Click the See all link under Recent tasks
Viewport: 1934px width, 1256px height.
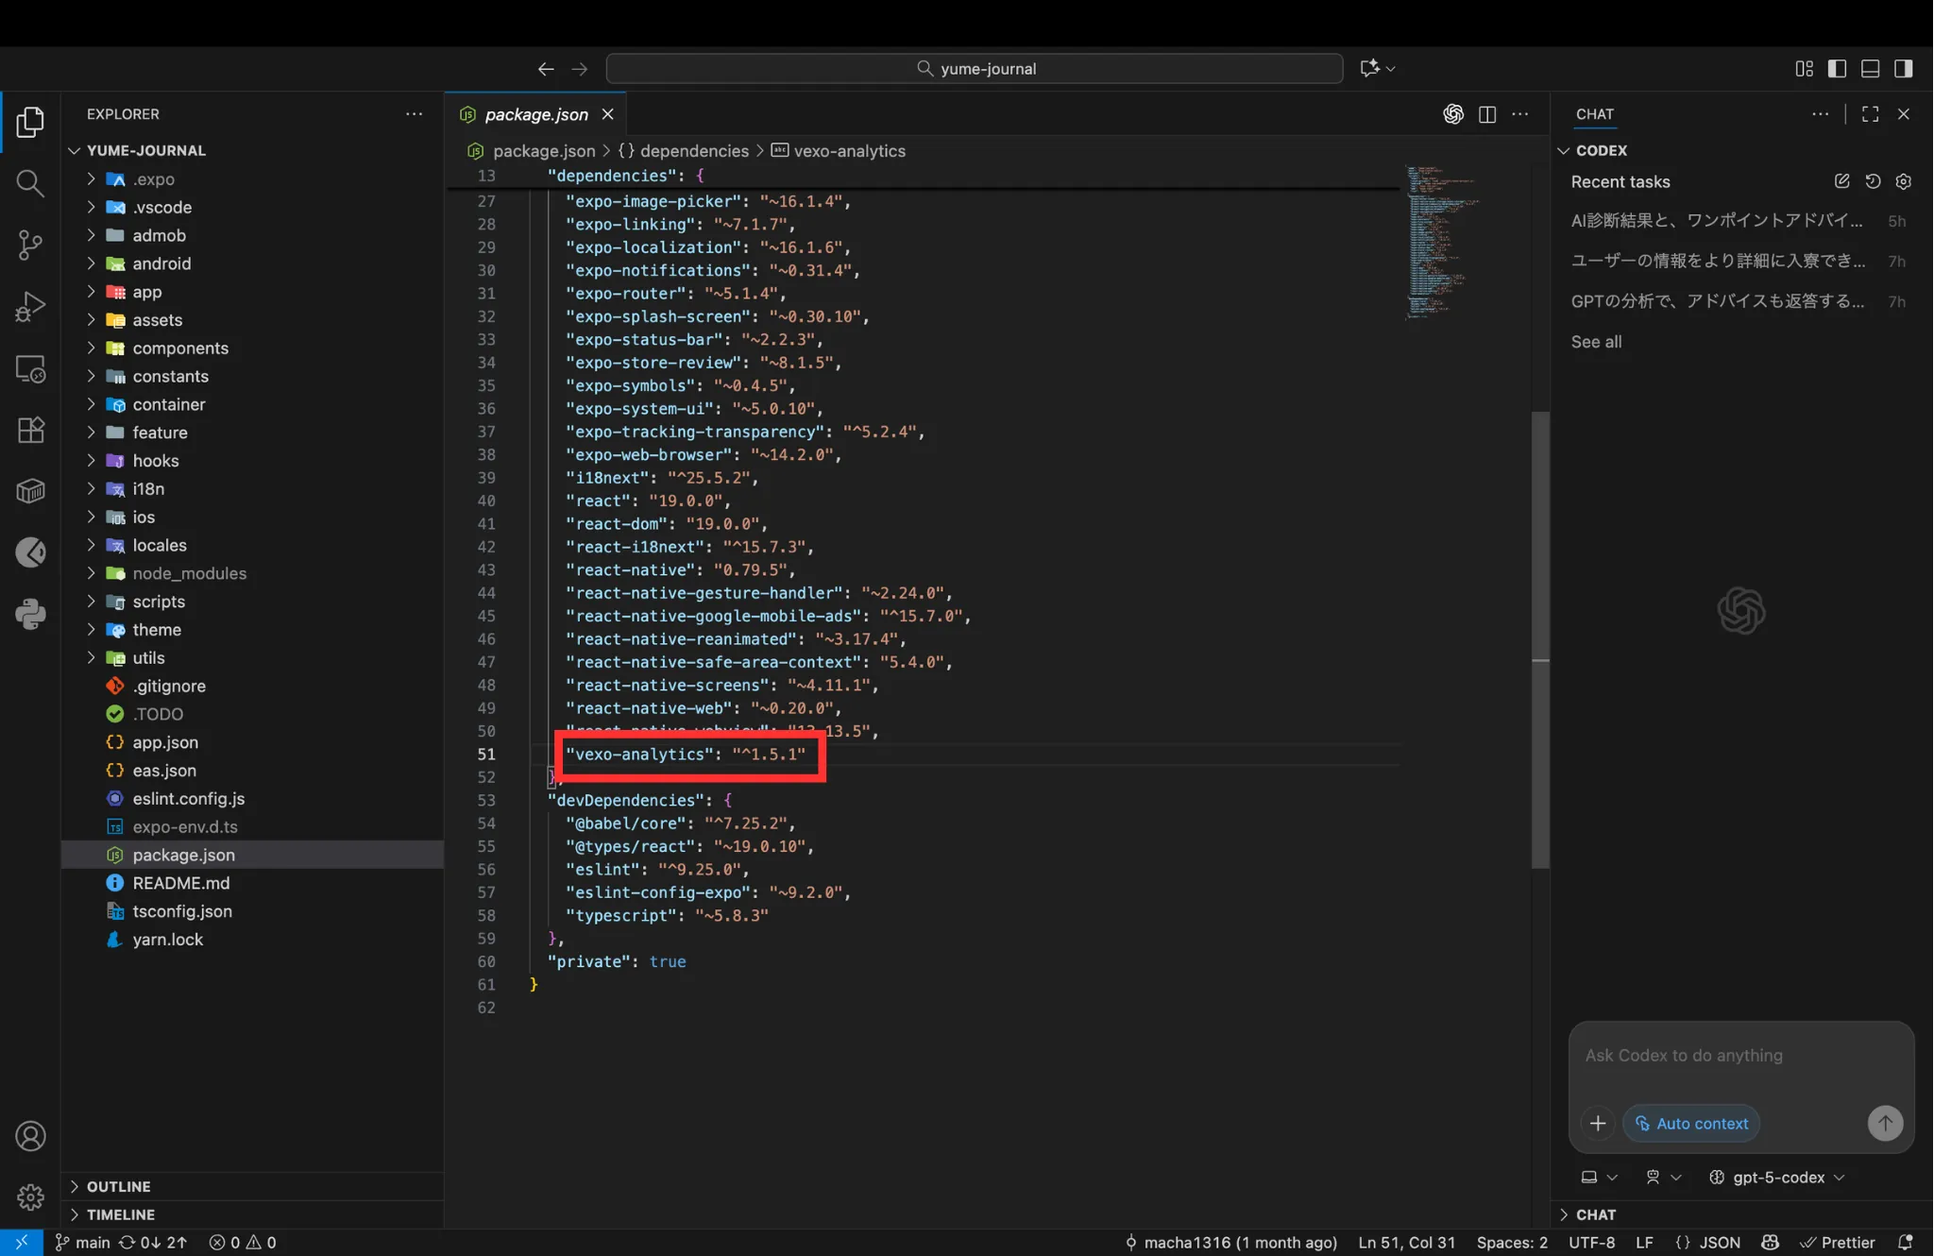pos(1596,341)
